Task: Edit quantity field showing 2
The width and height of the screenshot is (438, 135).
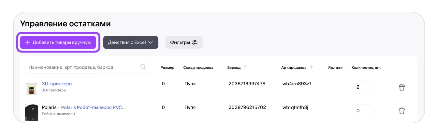Action: [x=363, y=87]
